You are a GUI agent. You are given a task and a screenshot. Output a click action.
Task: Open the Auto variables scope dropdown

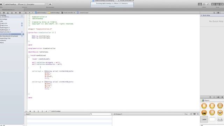pos(28,114)
